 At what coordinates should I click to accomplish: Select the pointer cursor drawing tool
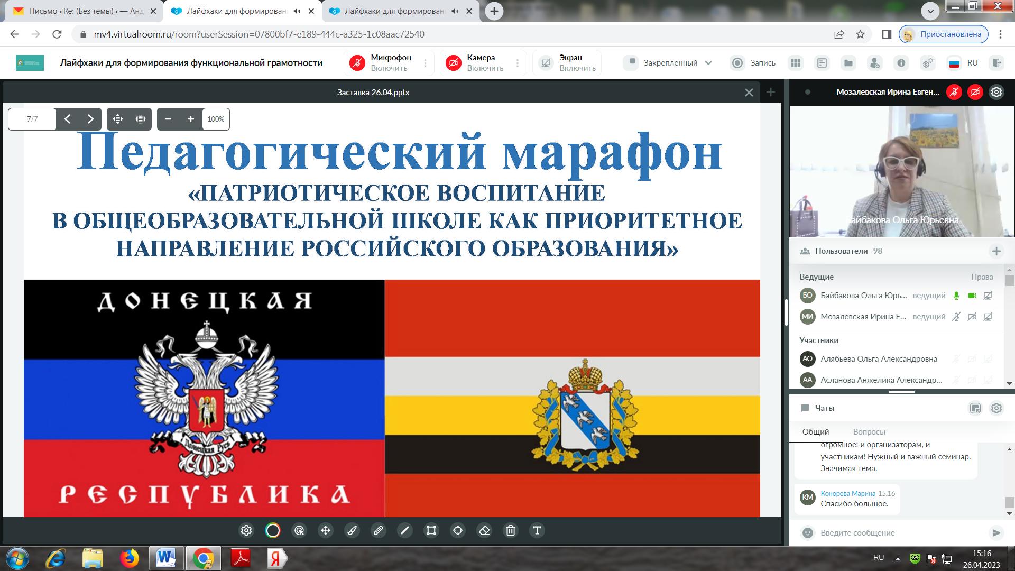[299, 530]
